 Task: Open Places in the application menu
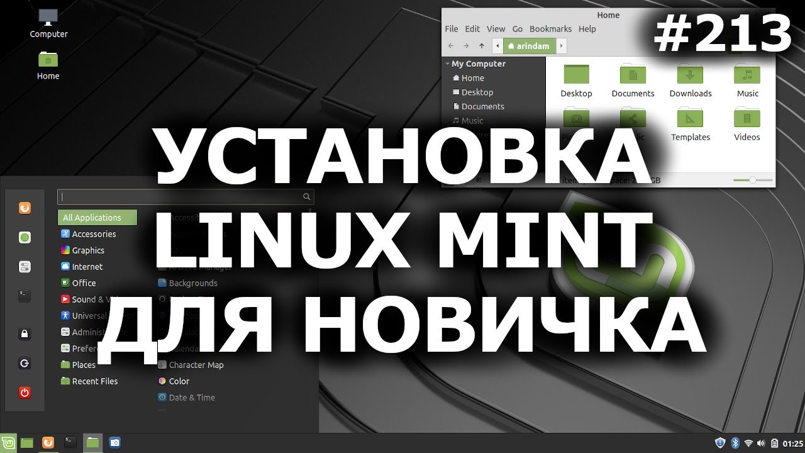[79, 364]
